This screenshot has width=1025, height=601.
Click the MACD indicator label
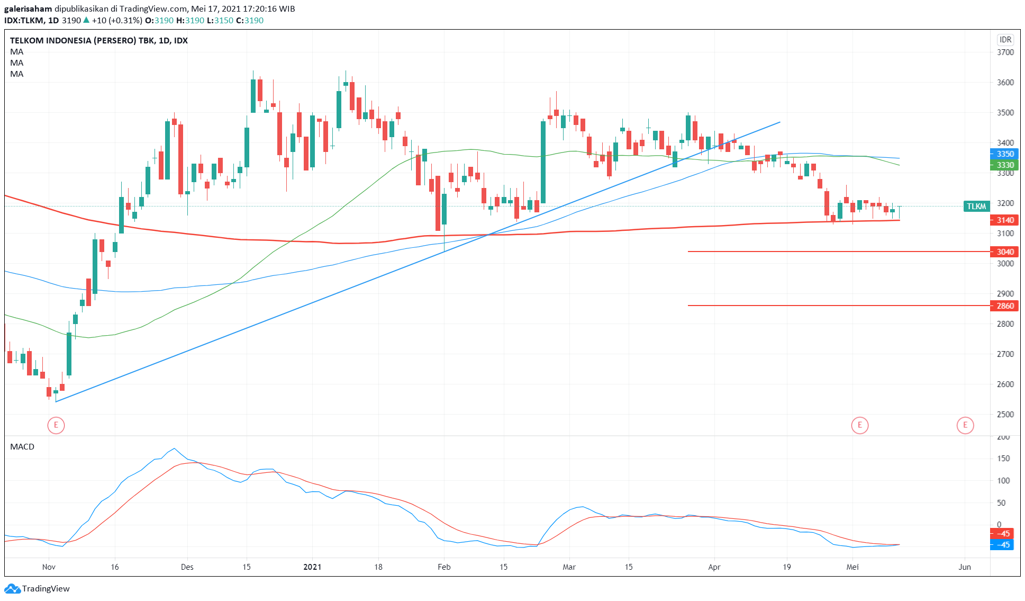[22, 447]
